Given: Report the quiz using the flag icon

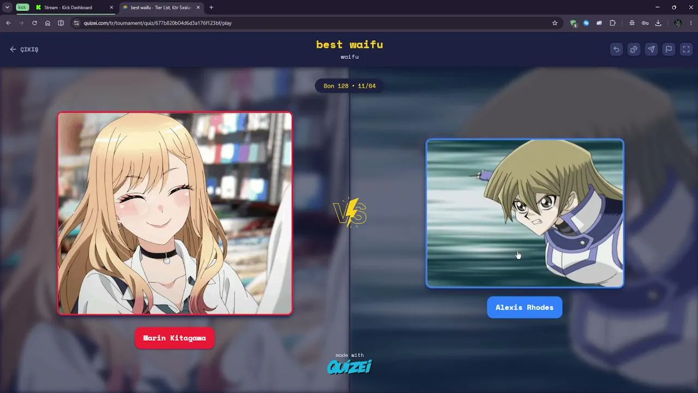Looking at the screenshot, I should point(669,49).
